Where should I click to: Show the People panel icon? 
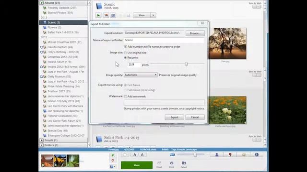pos(217,155)
